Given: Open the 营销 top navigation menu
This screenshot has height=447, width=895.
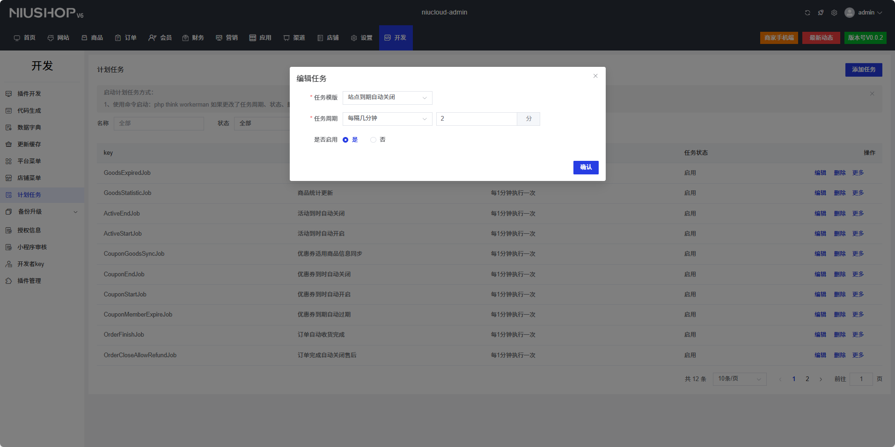Looking at the screenshot, I should point(227,38).
